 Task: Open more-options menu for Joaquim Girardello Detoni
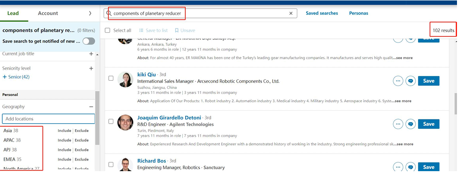point(398,124)
